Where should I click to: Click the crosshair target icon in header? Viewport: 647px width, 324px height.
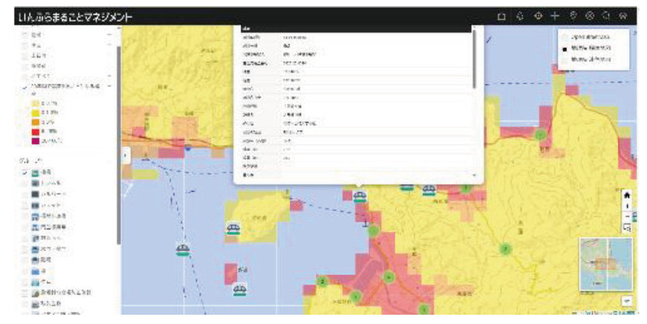coord(538,16)
